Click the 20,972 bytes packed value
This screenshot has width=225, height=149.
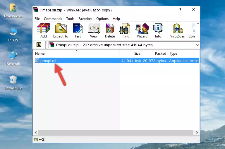[x=154, y=61]
